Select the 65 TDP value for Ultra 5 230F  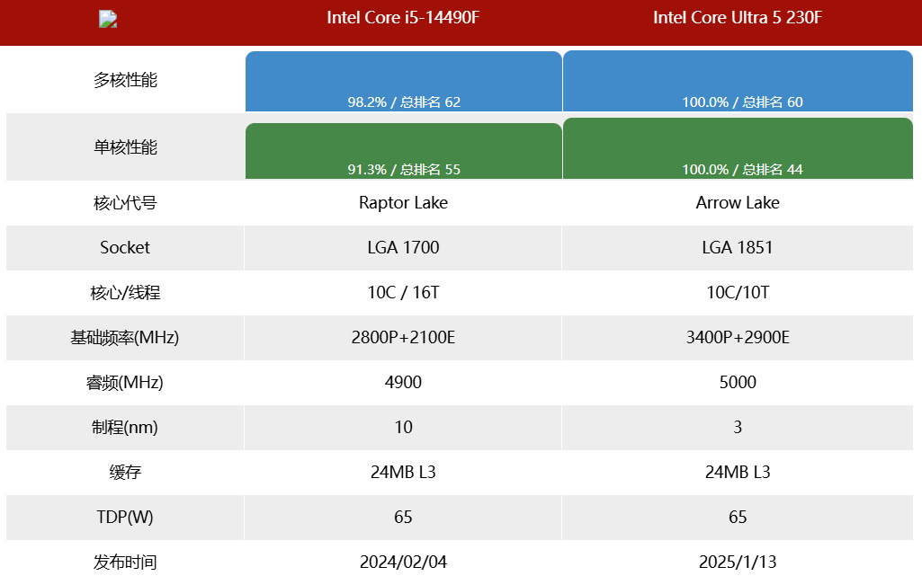pos(738,517)
